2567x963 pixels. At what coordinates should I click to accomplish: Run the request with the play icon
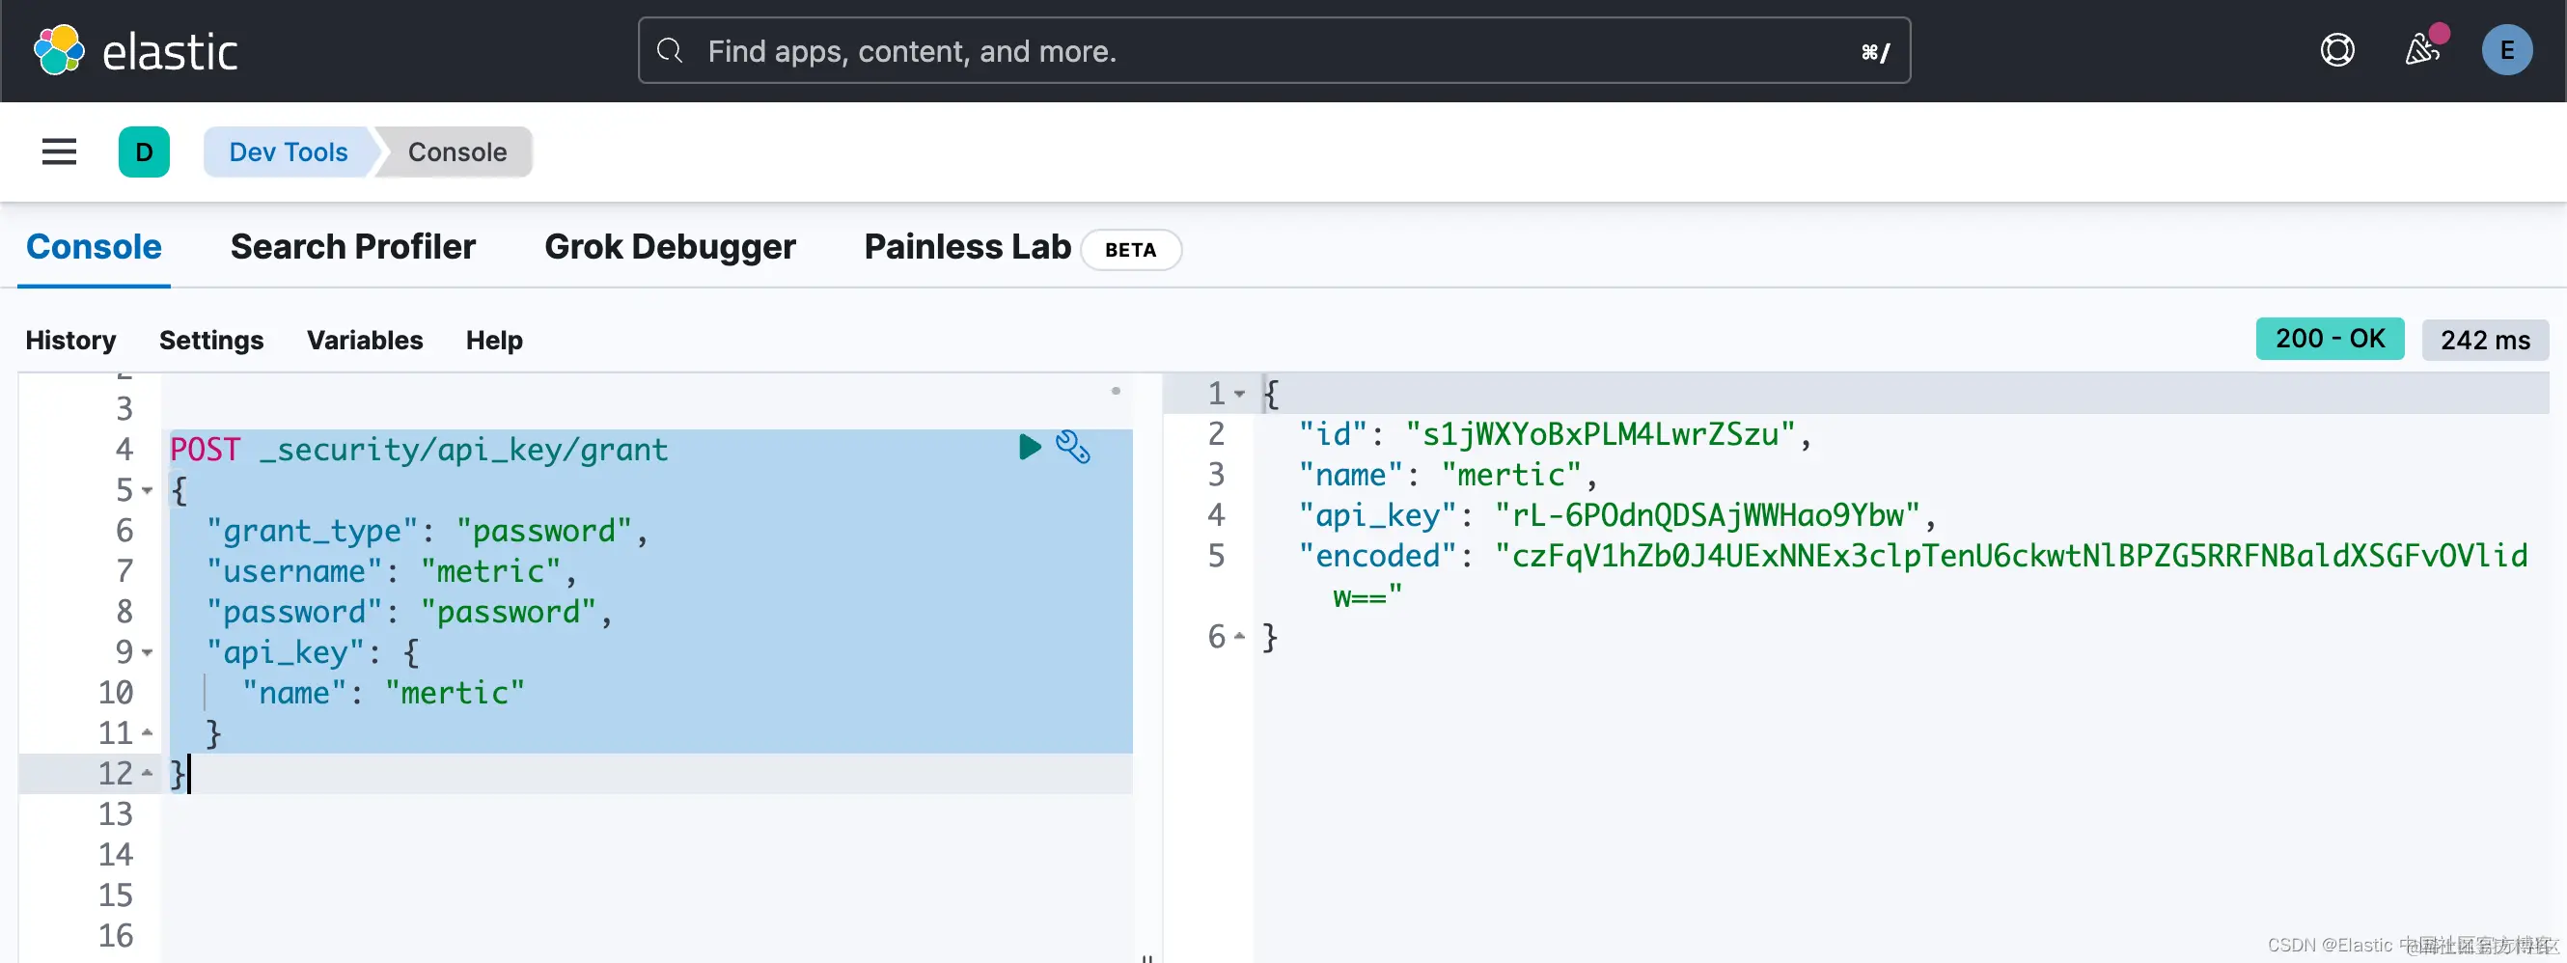tap(1030, 447)
